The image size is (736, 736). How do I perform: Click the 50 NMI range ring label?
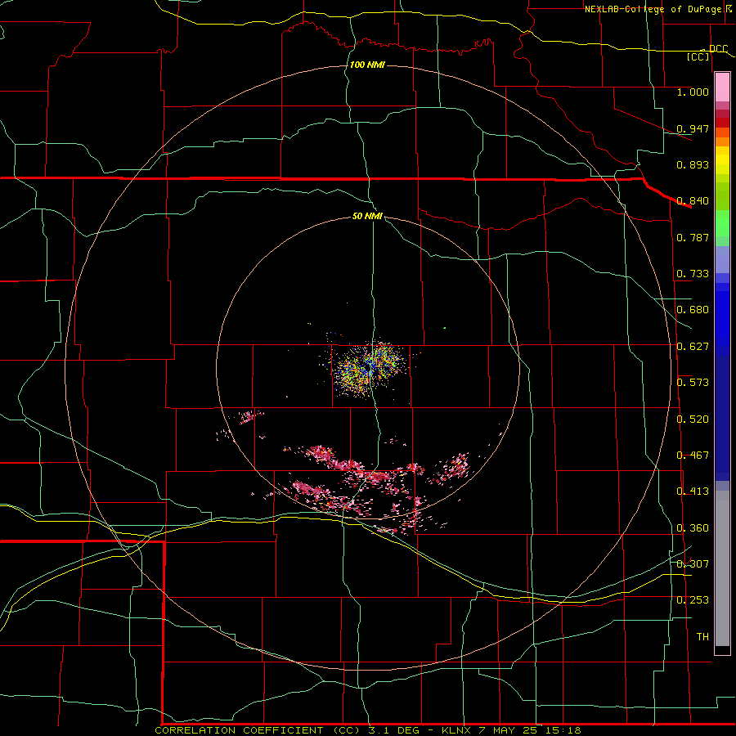[x=367, y=216]
